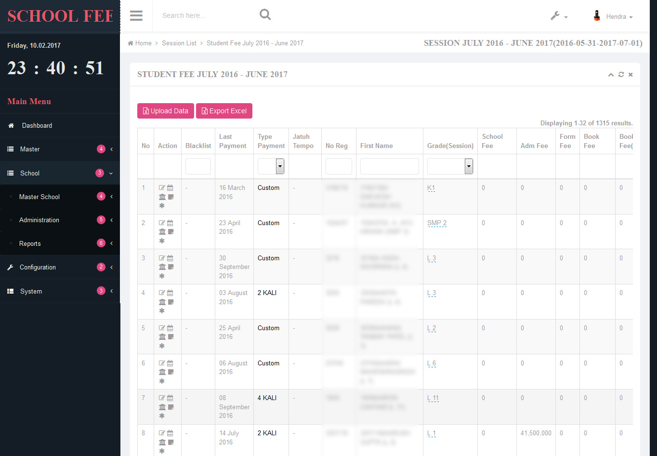Open the wrench settings dropdown
The height and width of the screenshot is (456, 657).
point(559,16)
